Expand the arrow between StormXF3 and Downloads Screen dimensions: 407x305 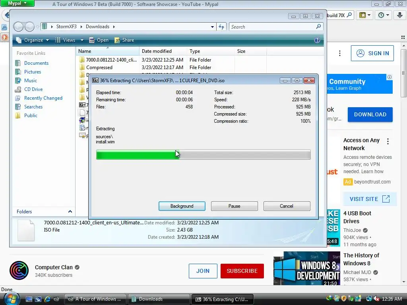(81, 27)
